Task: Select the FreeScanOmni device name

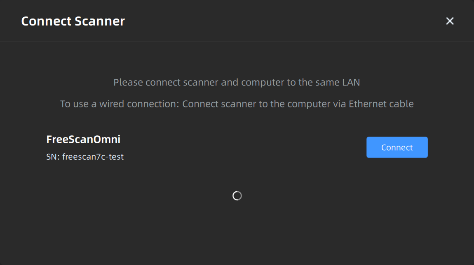Action: coord(83,139)
